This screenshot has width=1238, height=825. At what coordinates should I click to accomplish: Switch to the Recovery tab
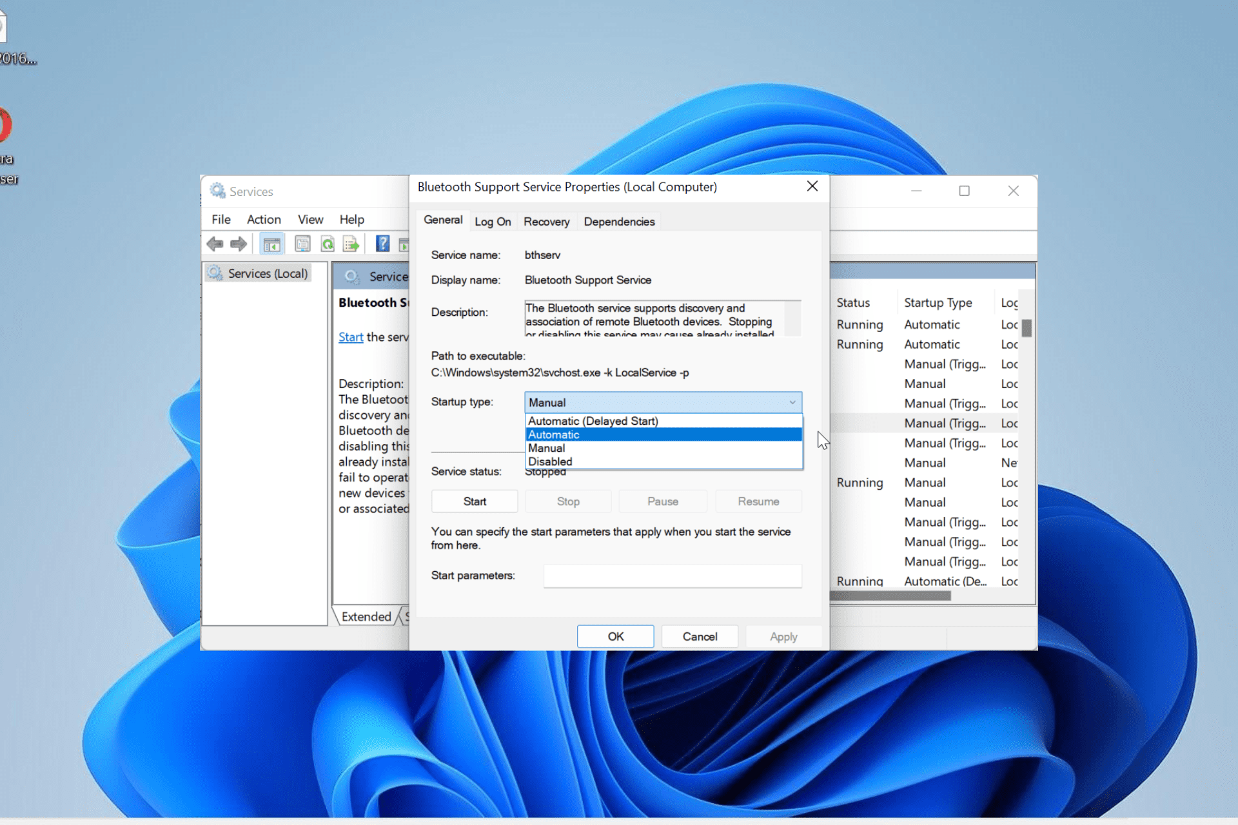547,222
